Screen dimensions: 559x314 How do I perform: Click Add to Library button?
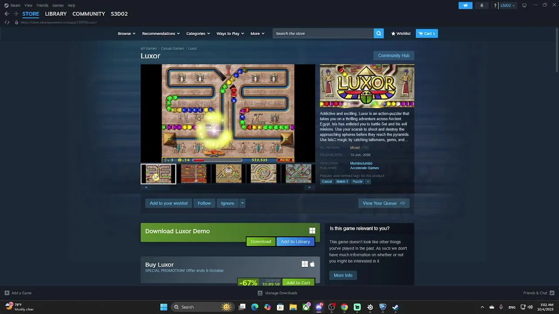click(x=295, y=242)
